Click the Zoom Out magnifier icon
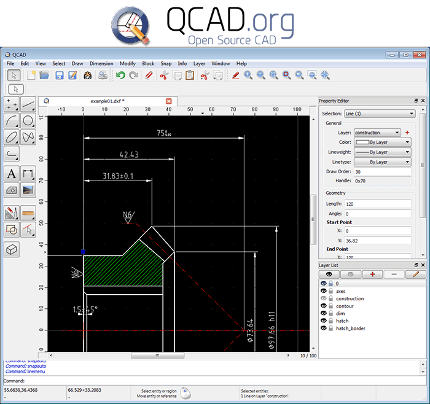The height and width of the screenshot is (404, 430). 261,75
